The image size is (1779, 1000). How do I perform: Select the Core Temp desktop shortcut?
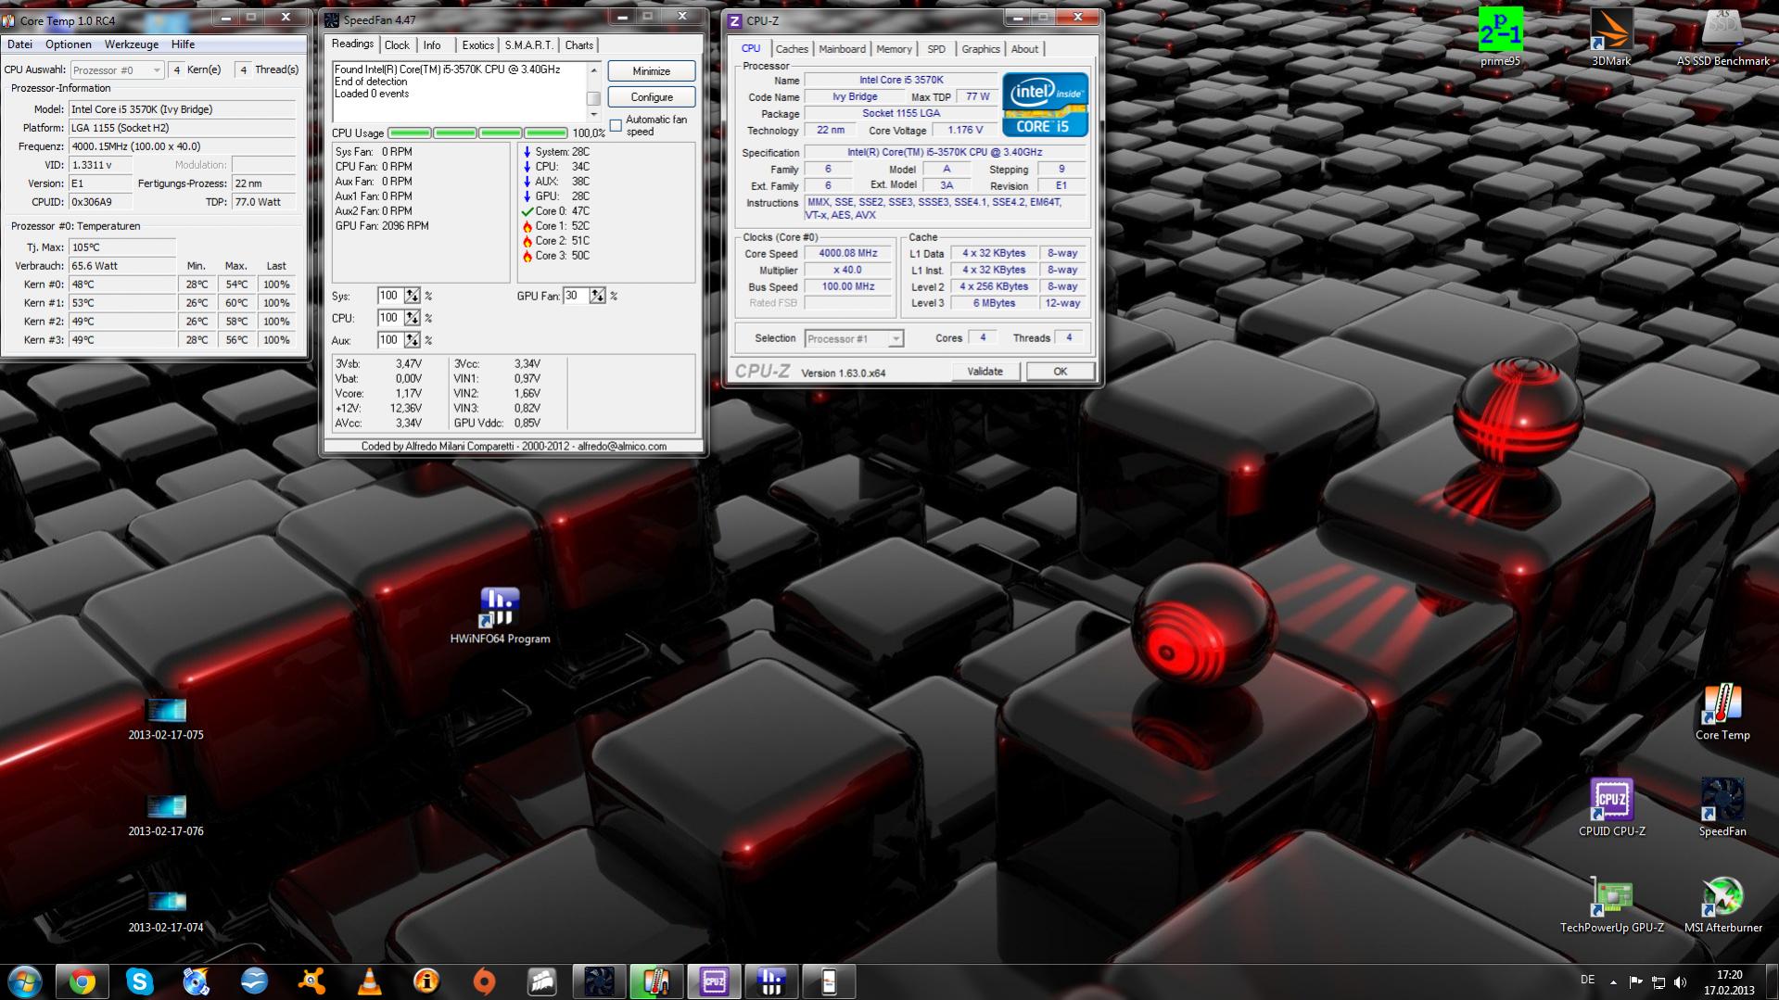click(1722, 712)
